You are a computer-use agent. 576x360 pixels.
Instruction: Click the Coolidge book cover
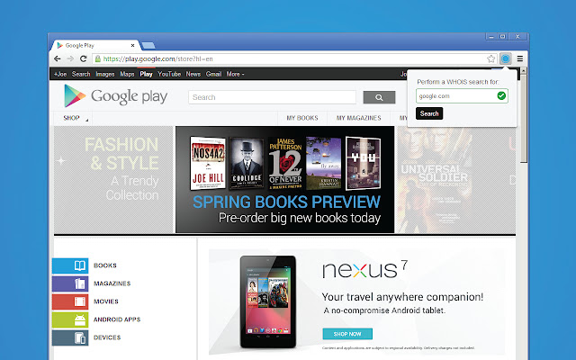click(247, 164)
